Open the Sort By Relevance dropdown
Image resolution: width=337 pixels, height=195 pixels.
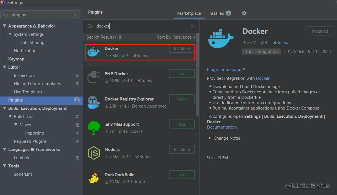176,37
